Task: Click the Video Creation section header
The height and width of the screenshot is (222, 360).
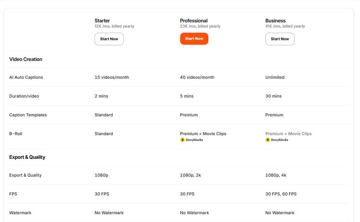Action: 26,59
